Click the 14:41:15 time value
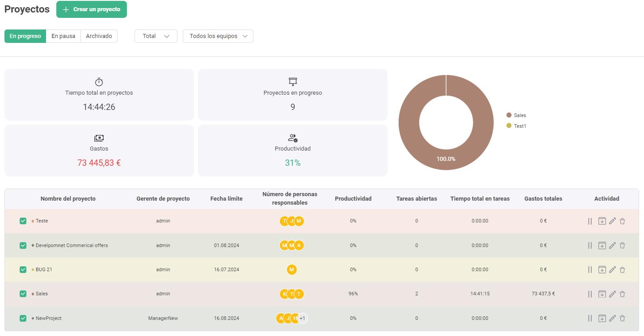644x336 pixels. click(x=480, y=294)
